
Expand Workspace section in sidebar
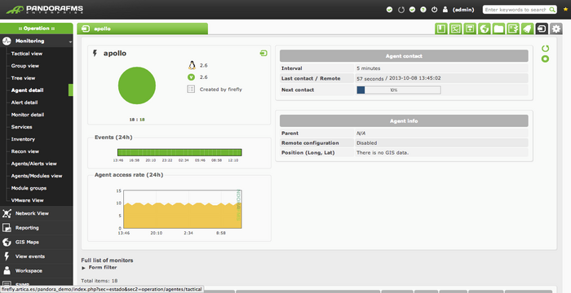(x=37, y=270)
